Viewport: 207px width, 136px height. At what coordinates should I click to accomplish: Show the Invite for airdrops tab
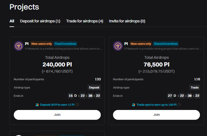[127, 21]
